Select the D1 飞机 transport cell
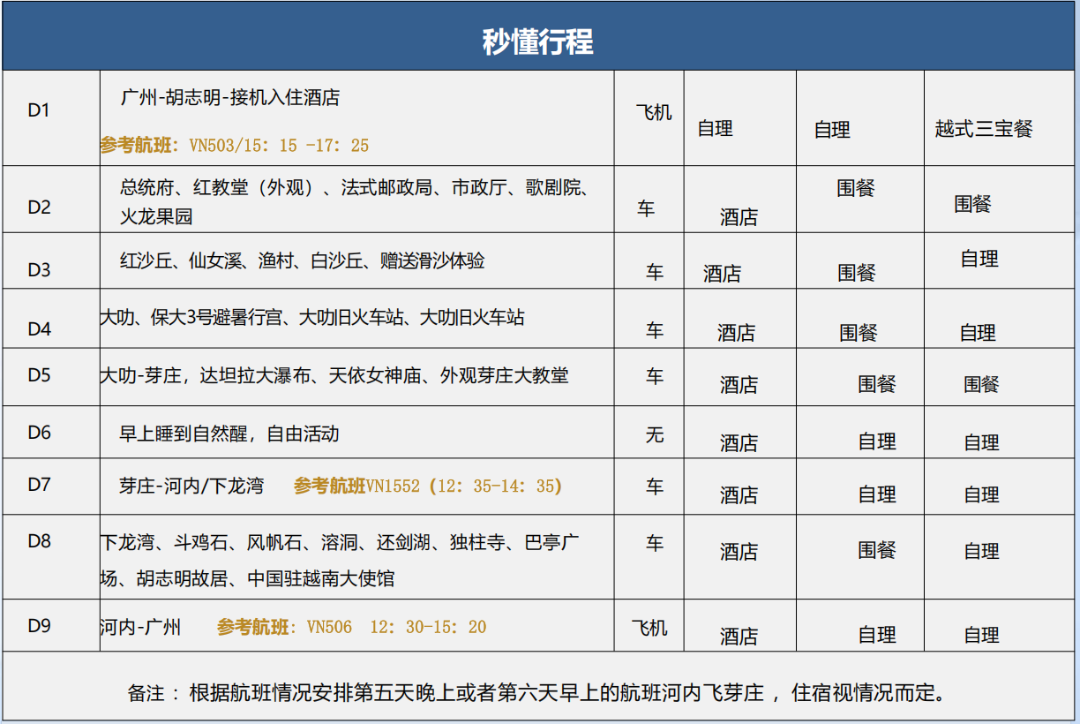Viewport: 1080px width, 724px height. click(654, 113)
